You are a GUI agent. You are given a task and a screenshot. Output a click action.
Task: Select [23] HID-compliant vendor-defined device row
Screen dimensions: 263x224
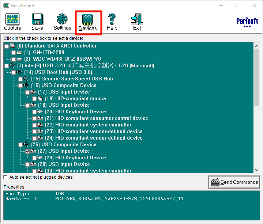point(94,131)
